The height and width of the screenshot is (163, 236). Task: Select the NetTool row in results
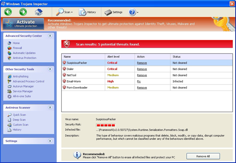147,75
